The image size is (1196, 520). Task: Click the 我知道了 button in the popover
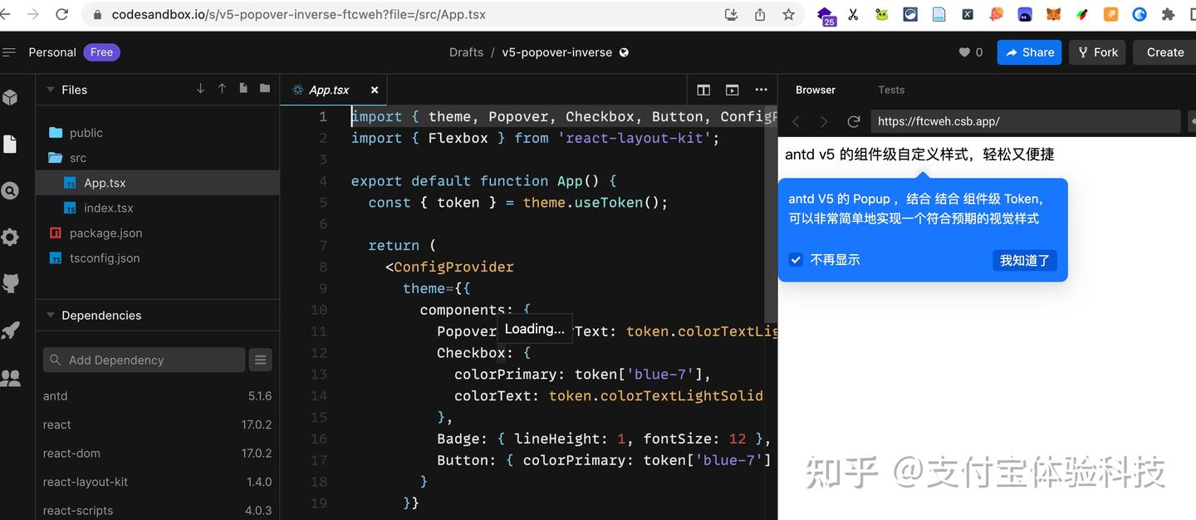(1024, 259)
